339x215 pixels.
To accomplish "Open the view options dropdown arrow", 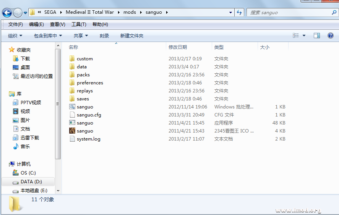I will pyautogui.click(x=304, y=36).
